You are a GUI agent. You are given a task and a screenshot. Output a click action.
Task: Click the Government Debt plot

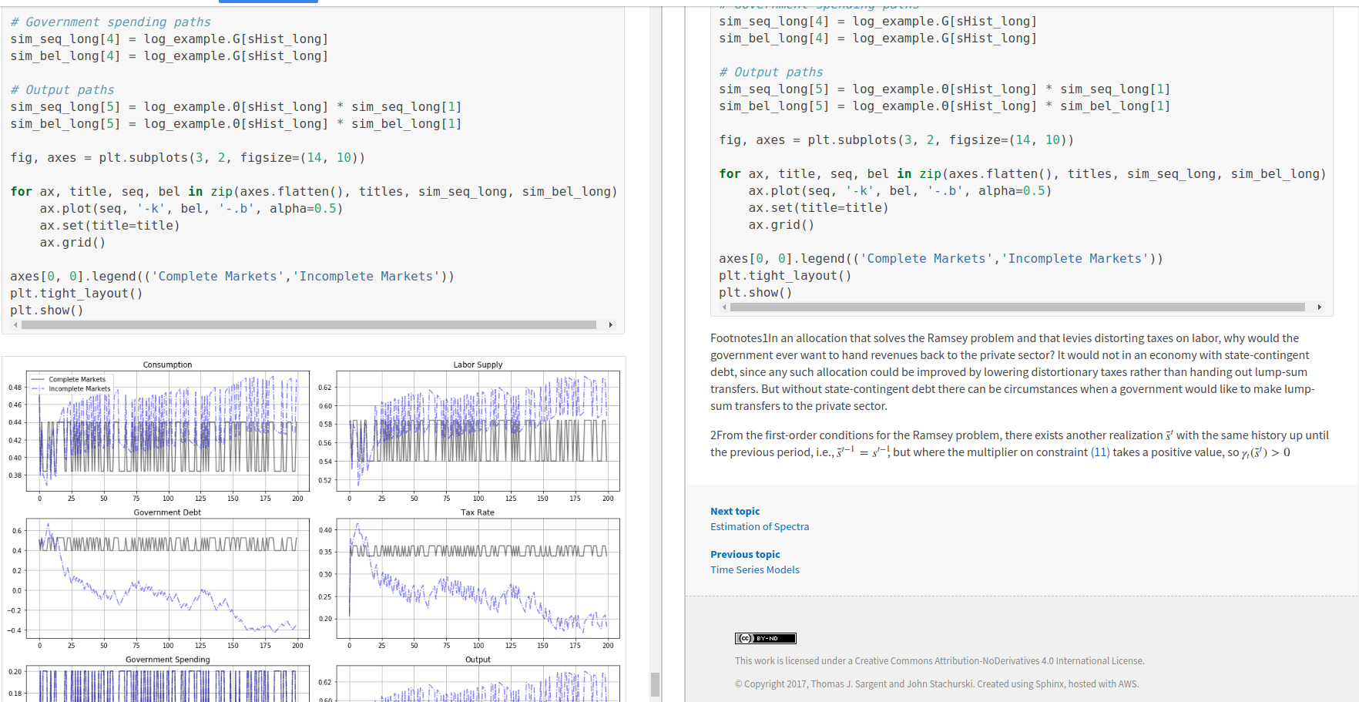[168, 579]
